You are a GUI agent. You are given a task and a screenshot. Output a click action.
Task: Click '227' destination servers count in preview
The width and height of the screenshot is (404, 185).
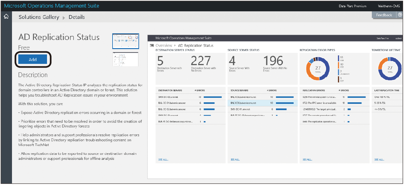tap(201, 60)
